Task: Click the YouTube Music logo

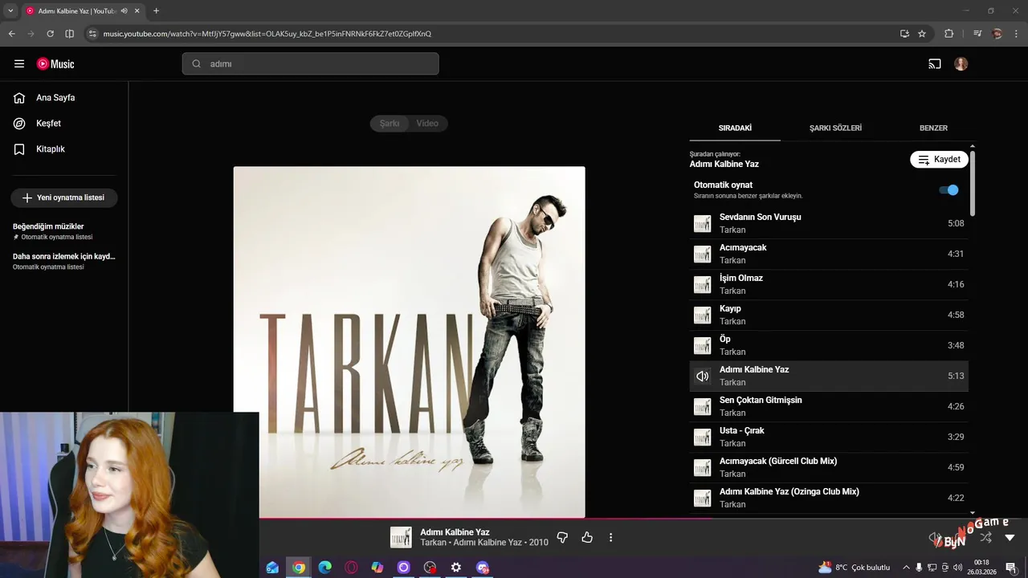Action: (x=55, y=64)
